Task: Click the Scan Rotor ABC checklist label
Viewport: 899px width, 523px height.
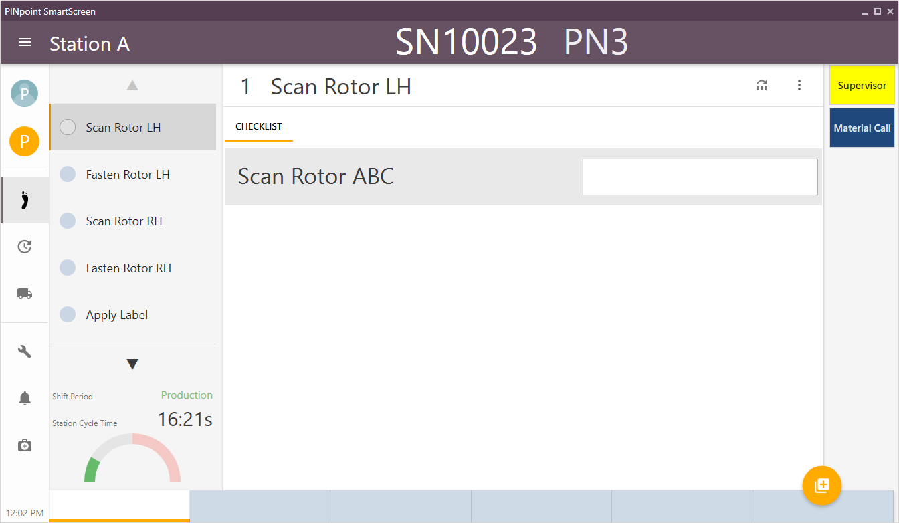Action: [316, 176]
